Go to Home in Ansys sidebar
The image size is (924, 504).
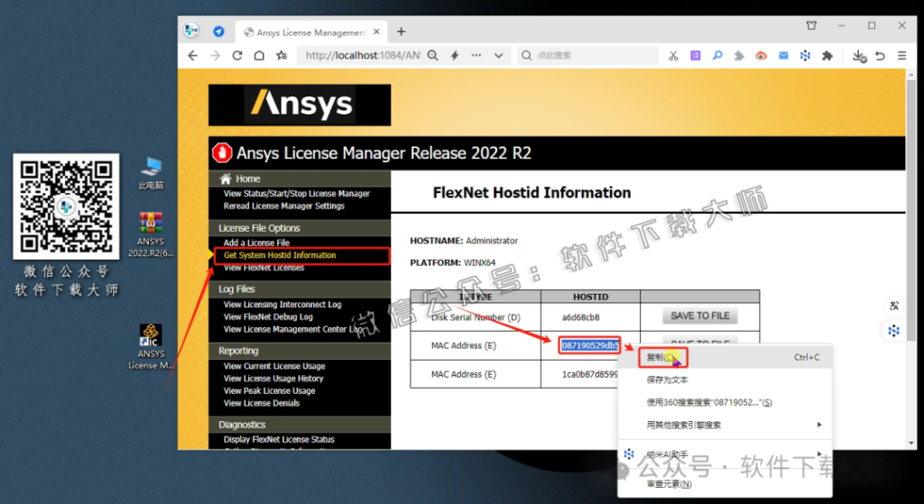[248, 179]
